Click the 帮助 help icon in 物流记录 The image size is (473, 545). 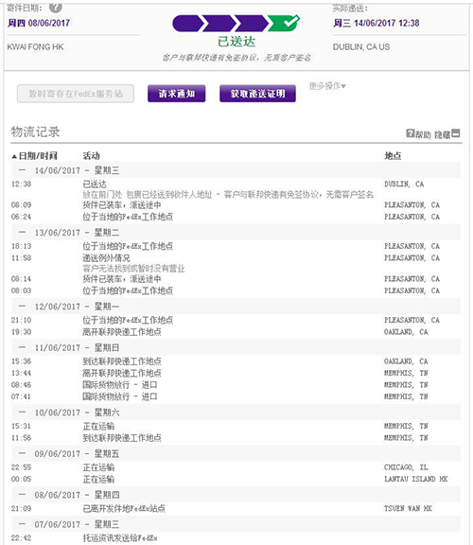[x=411, y=133]
